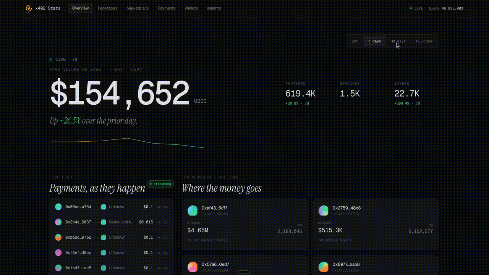
Task: Click recipient icon beside Neural and k…
Action: [103, 222]
